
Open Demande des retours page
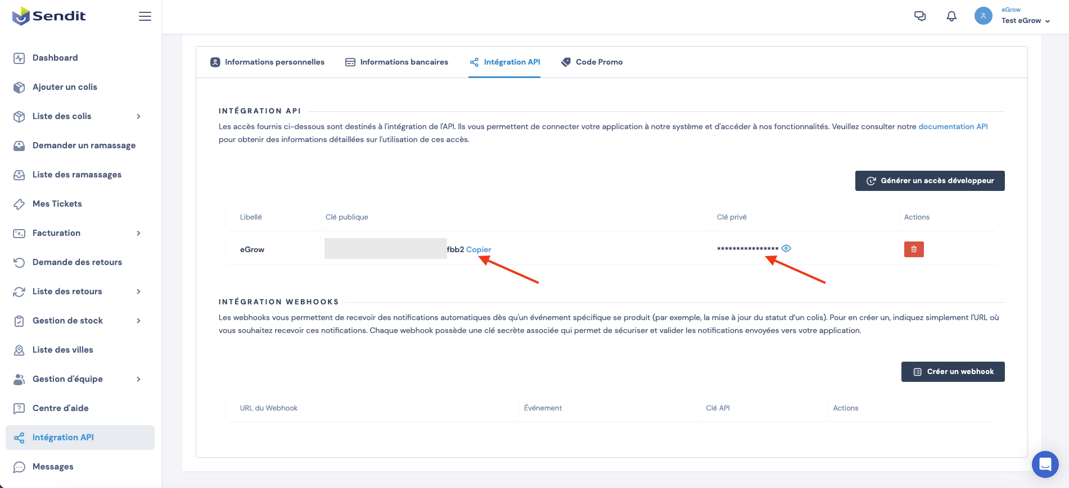[x=77, y=262]
